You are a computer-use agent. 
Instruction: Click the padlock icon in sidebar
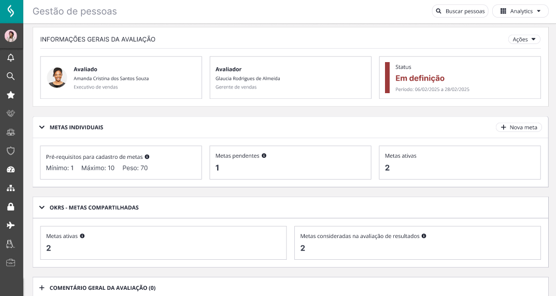(11, 207)
